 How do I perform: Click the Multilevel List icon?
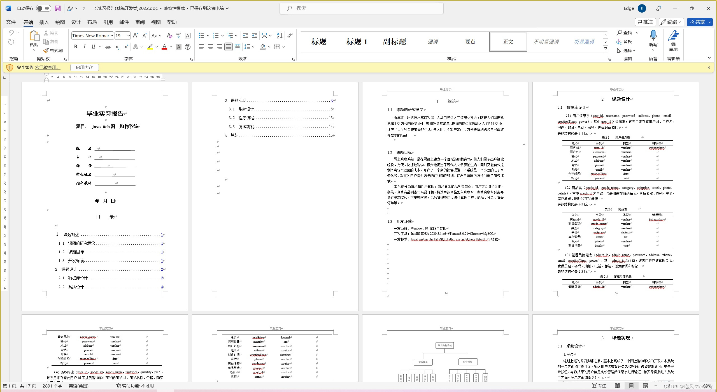[230, 36]
